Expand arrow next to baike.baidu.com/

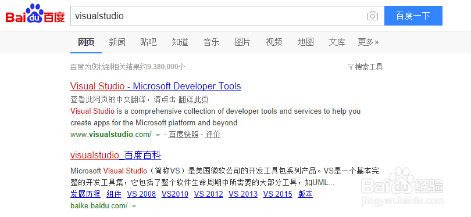(x=134, y=207)
